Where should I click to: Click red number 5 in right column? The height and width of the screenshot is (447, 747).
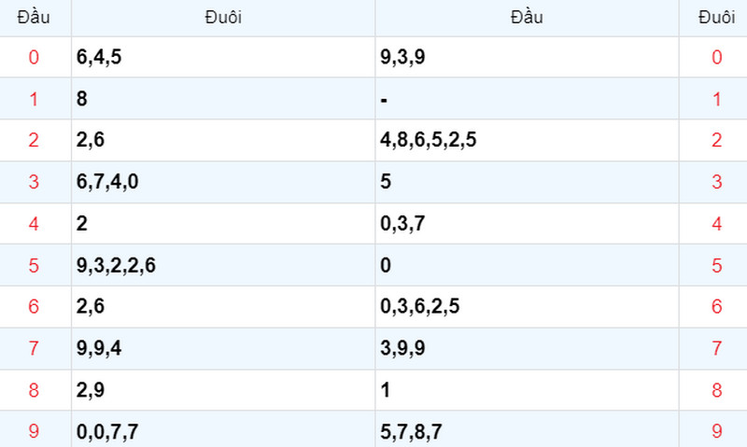[716, 266]
